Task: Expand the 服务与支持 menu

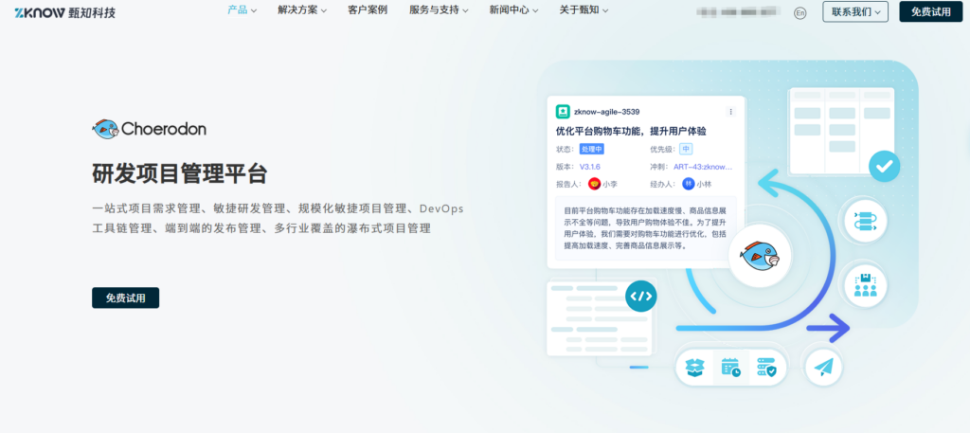Action: [x=439, y=9]
